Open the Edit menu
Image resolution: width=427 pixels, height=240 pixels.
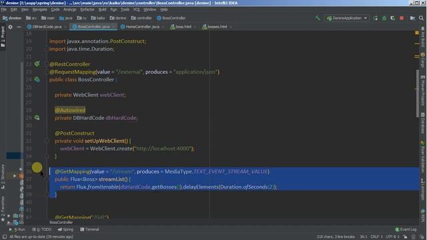(13, 9)
